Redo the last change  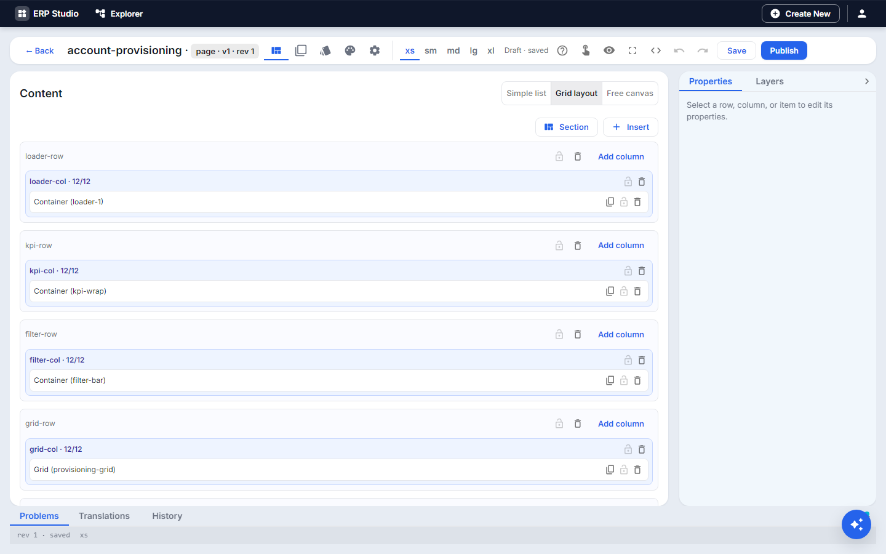coord(703,50)
